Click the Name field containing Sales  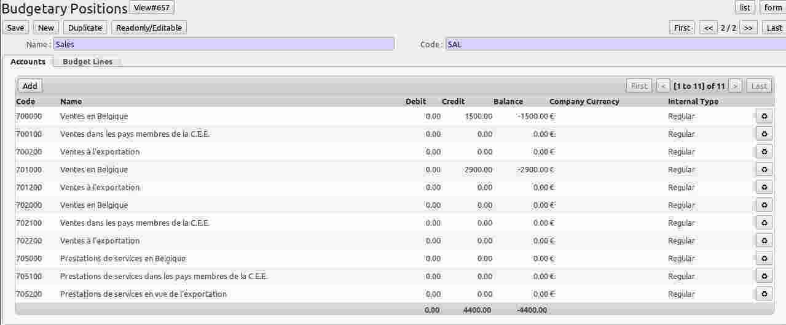click(224, 44)
